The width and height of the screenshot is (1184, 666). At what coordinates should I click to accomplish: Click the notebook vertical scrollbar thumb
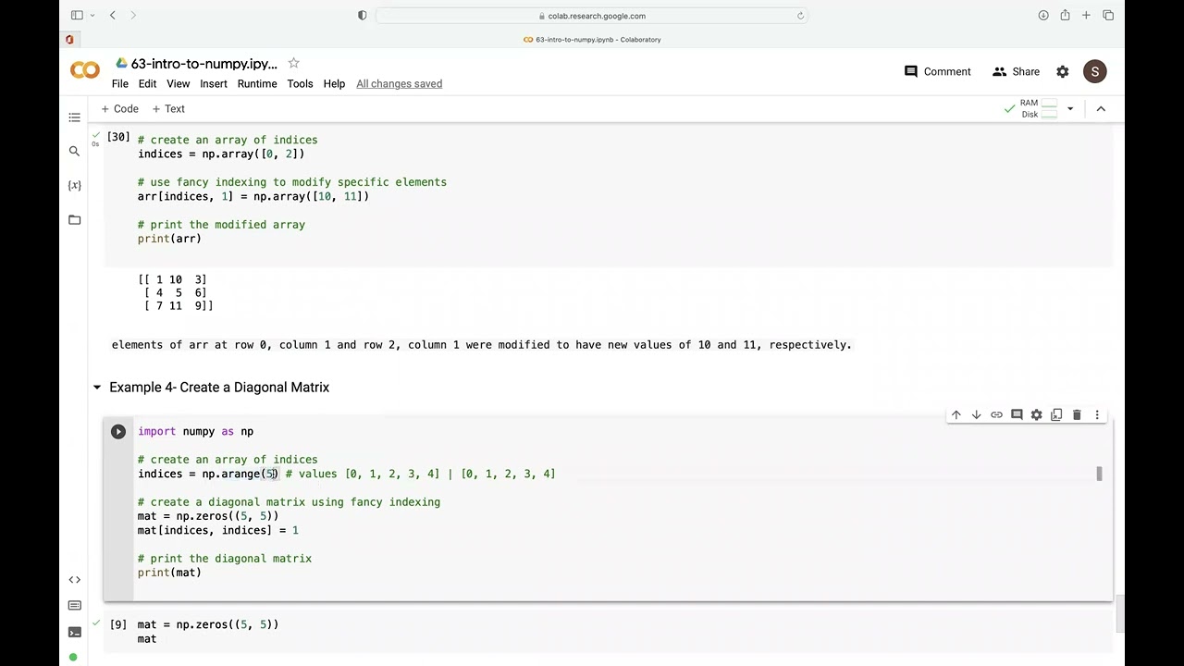point(1119,613)
